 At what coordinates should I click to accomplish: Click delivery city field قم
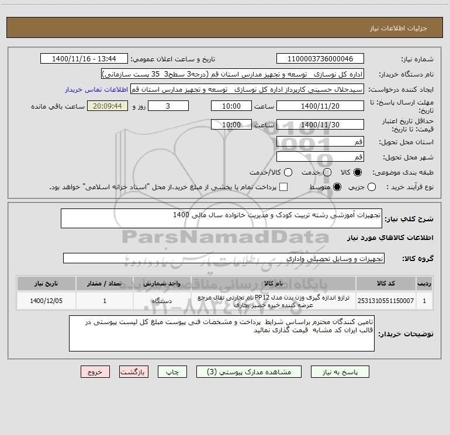tap(320, 157)
